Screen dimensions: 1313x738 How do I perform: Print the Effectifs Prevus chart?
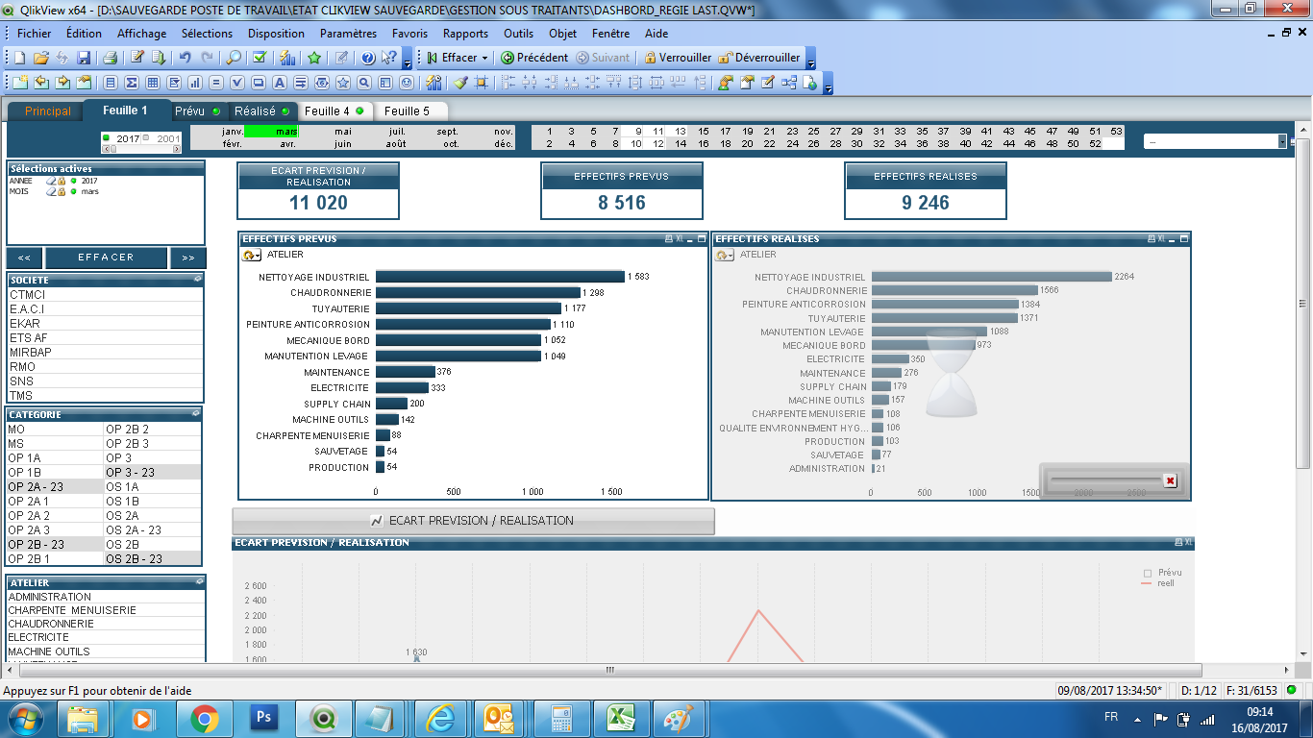(x=669, y=238)
